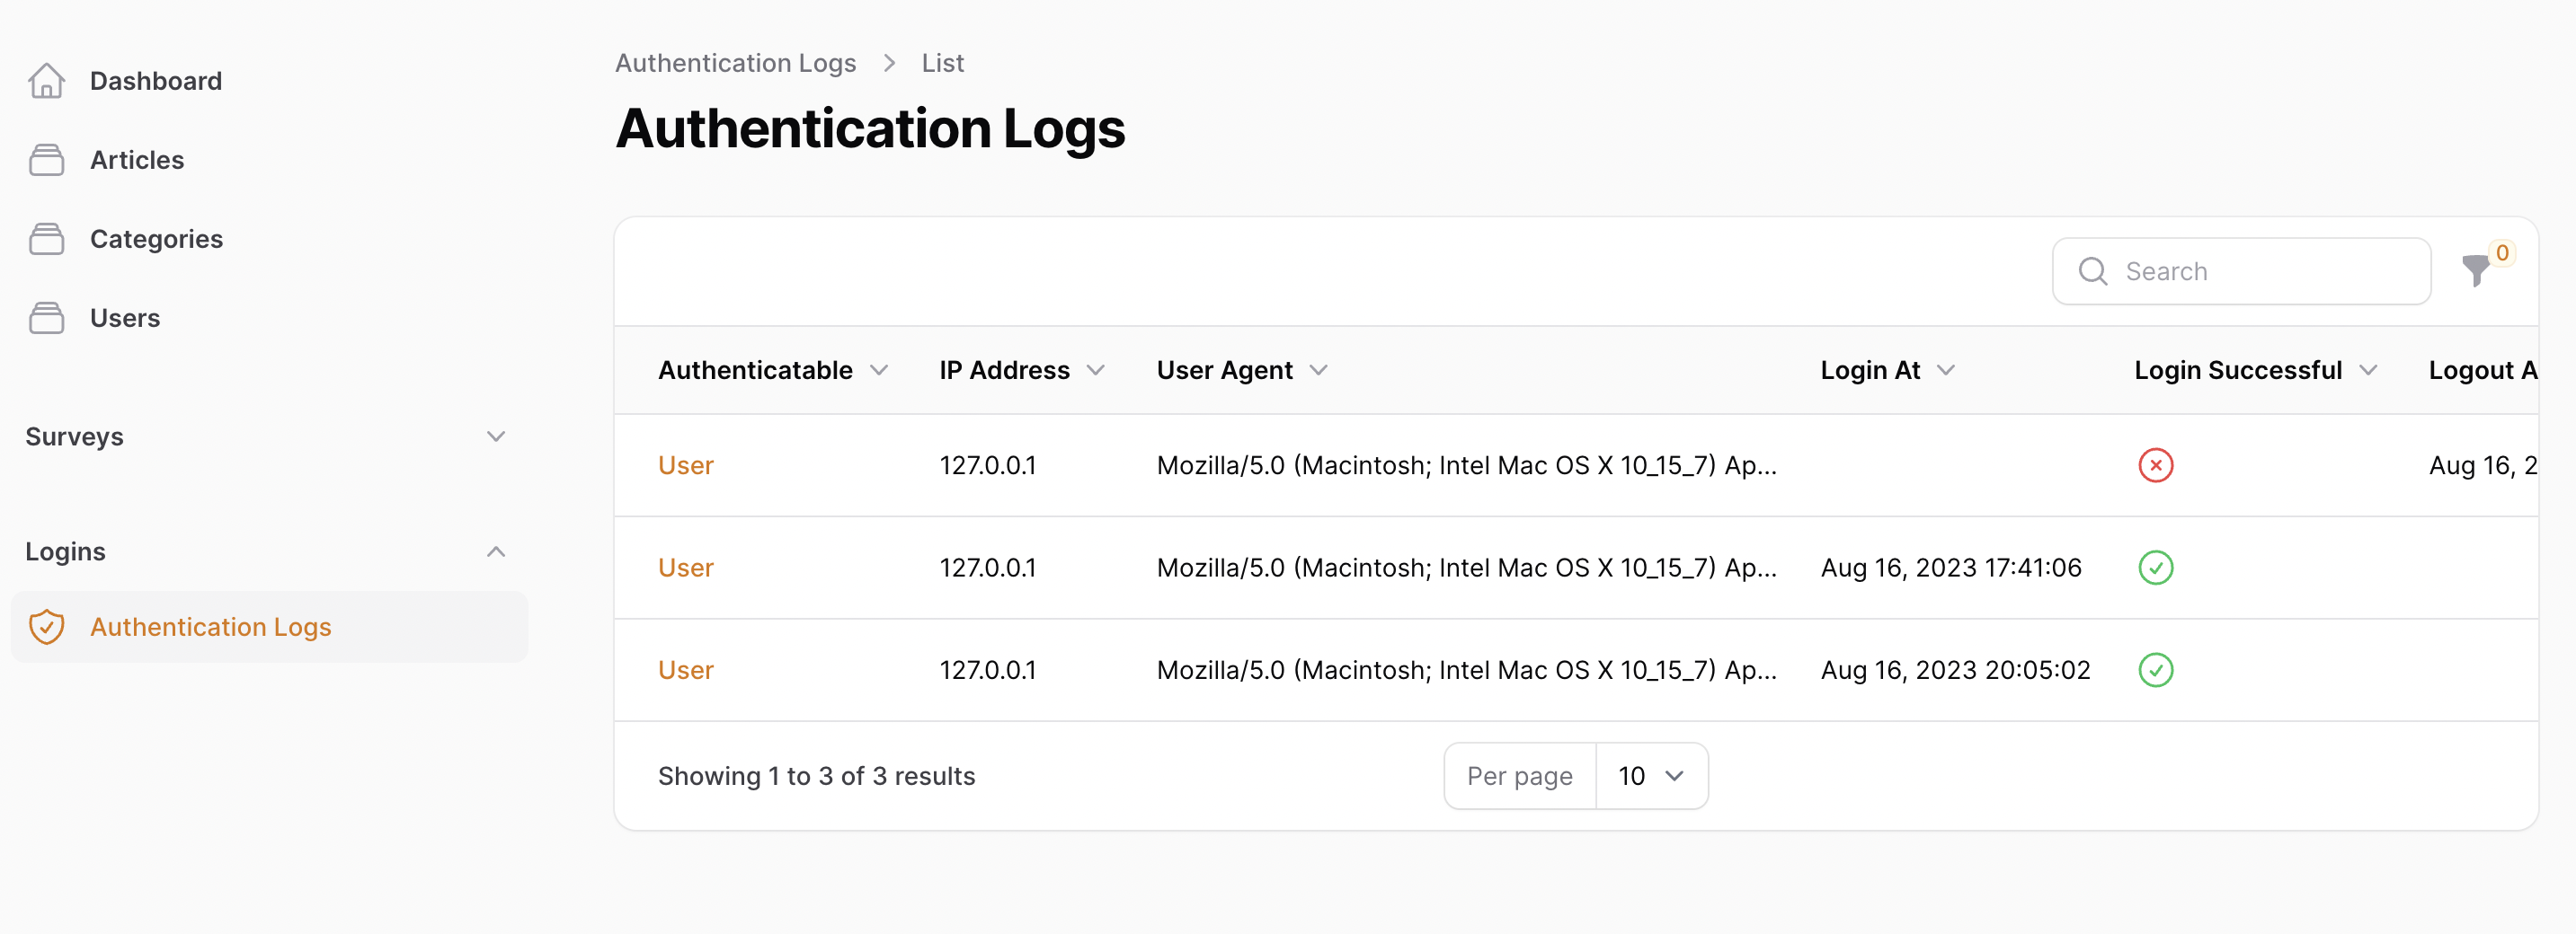2576x934 pixels.
Task: Select the Articles archive icon
Action: coord(46,159)
